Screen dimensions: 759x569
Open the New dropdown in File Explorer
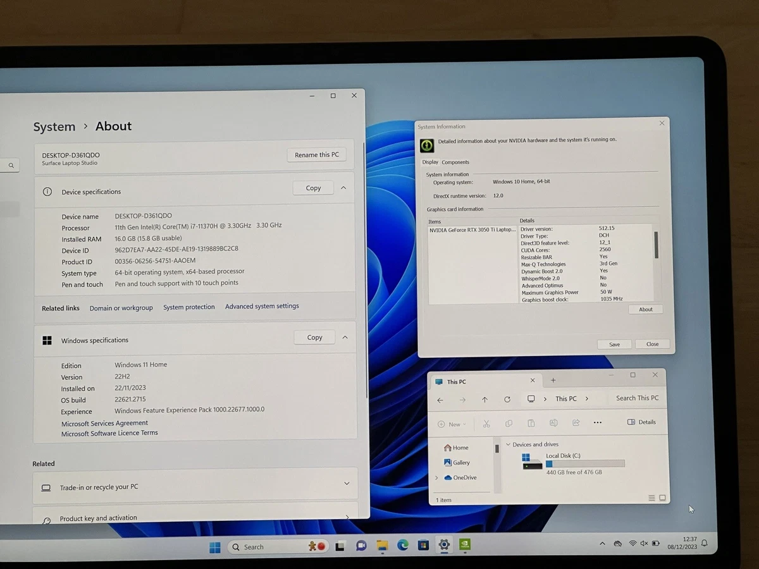452,424
